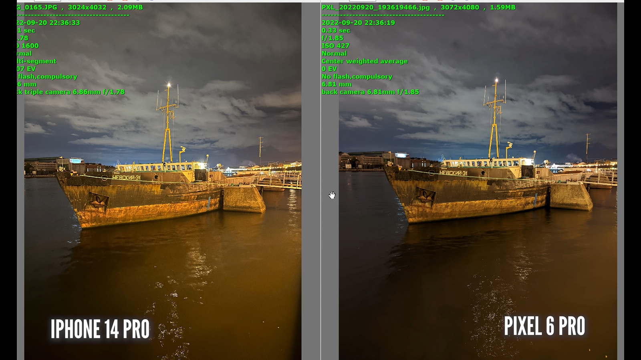
Task: Click the No flash,compulsory text in right pane
Action: 357,76
